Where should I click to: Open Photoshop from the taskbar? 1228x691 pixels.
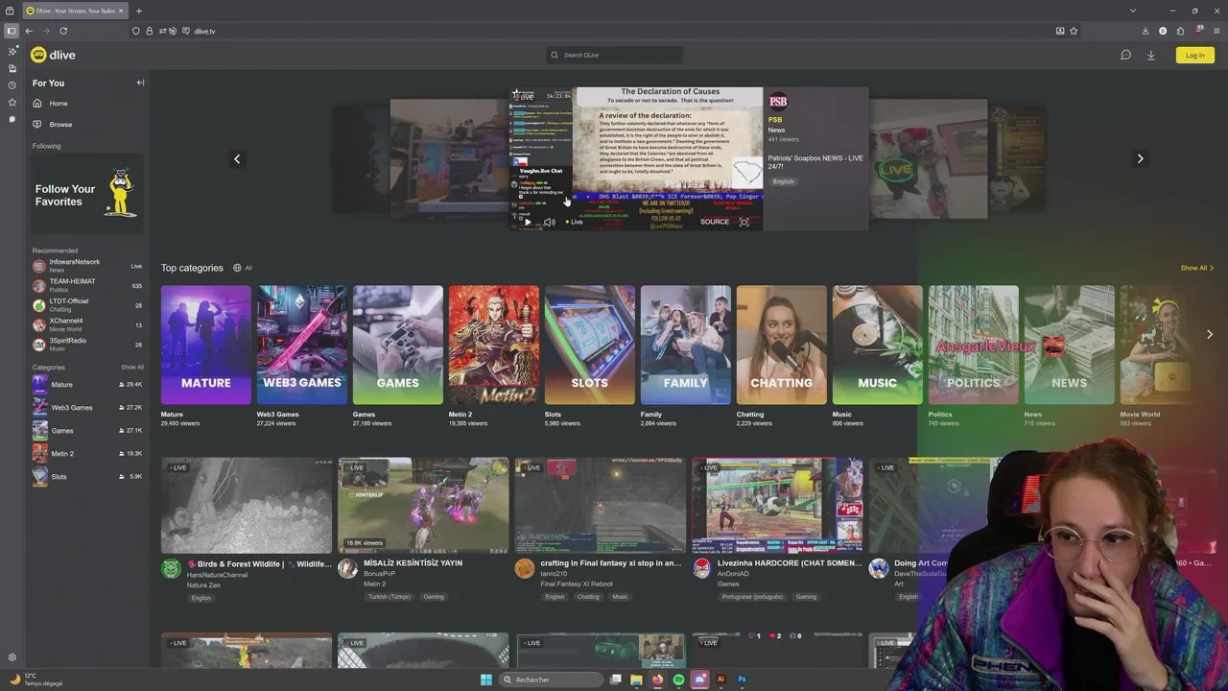[742, 679]
